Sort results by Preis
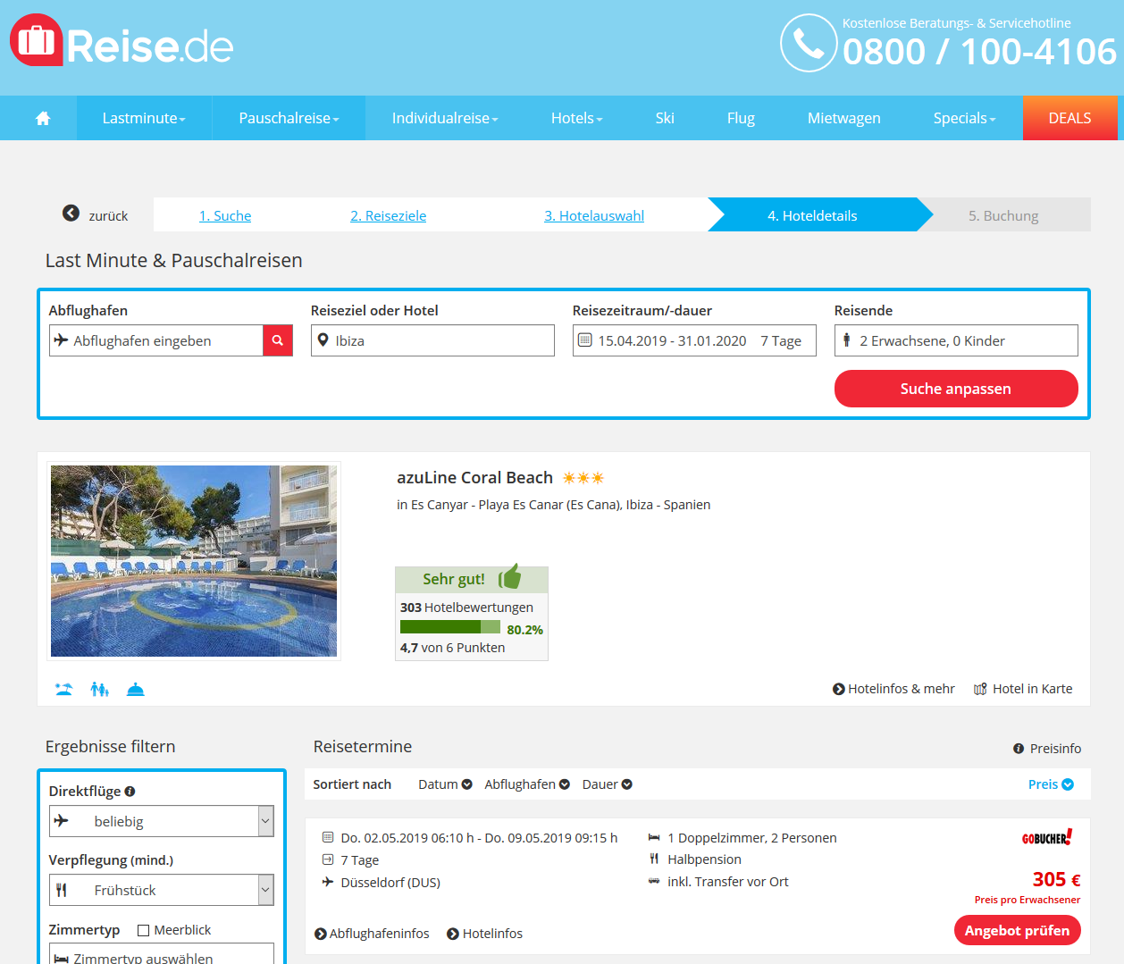This screenshot has height=964, width=1124. tap(1051, 784)
